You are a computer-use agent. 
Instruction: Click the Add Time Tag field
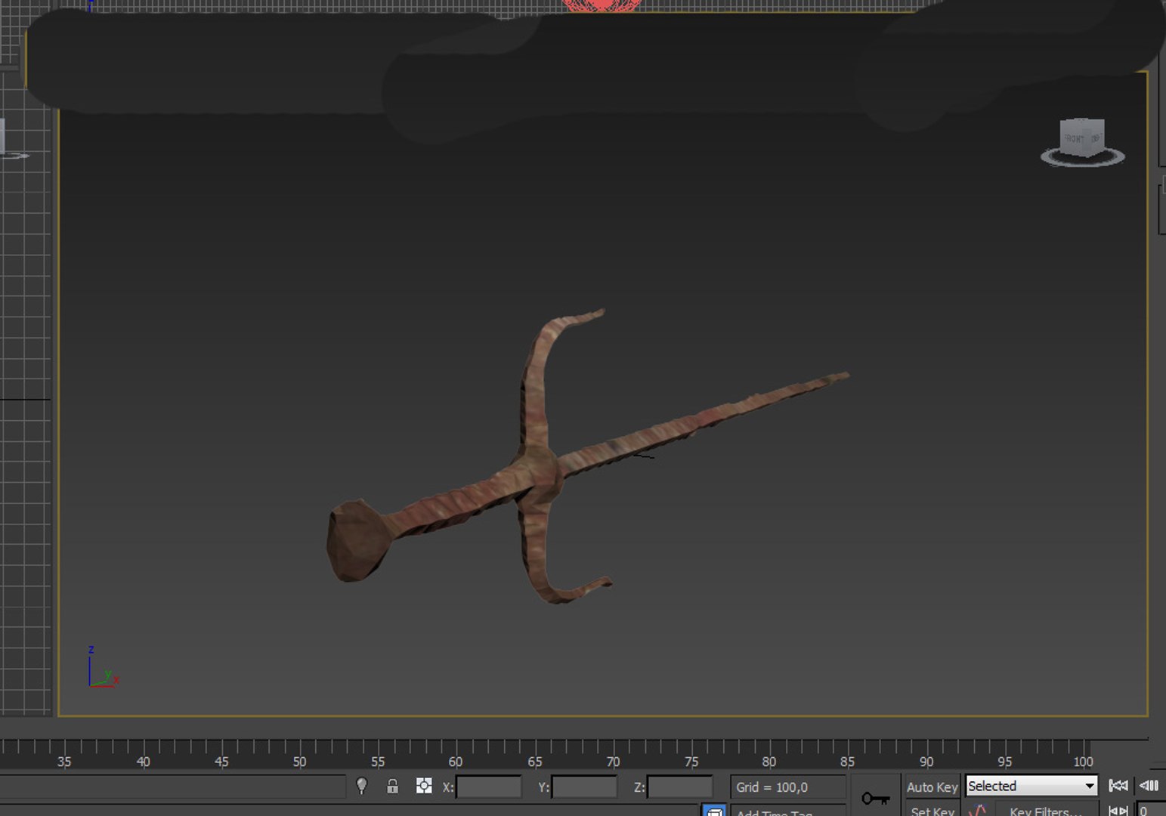787,811
